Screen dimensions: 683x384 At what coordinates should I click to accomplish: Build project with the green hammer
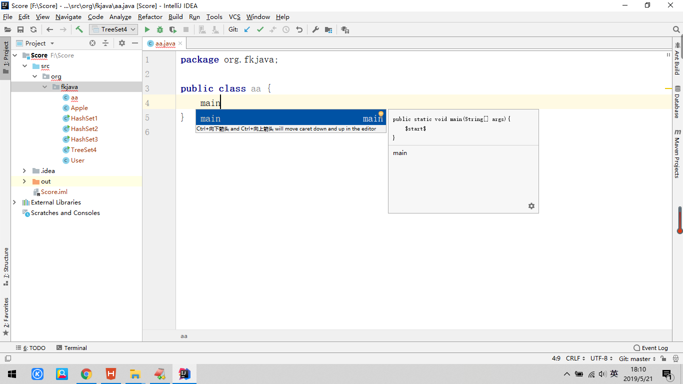point(79,29)
